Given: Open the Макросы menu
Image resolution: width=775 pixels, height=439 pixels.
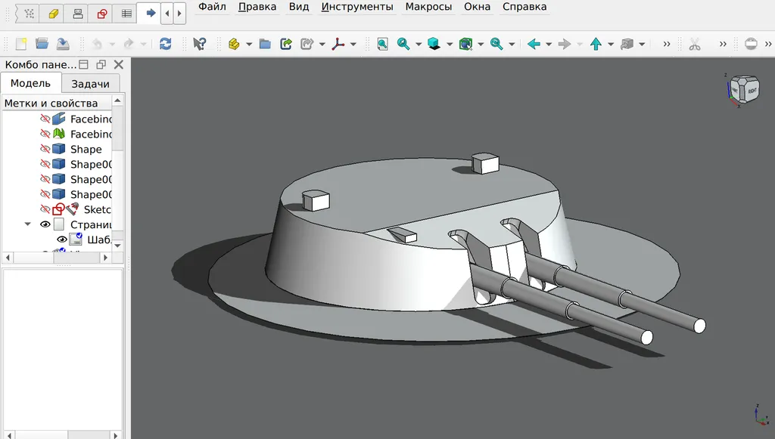Looking at the screenshot, I should coord(428,7).
